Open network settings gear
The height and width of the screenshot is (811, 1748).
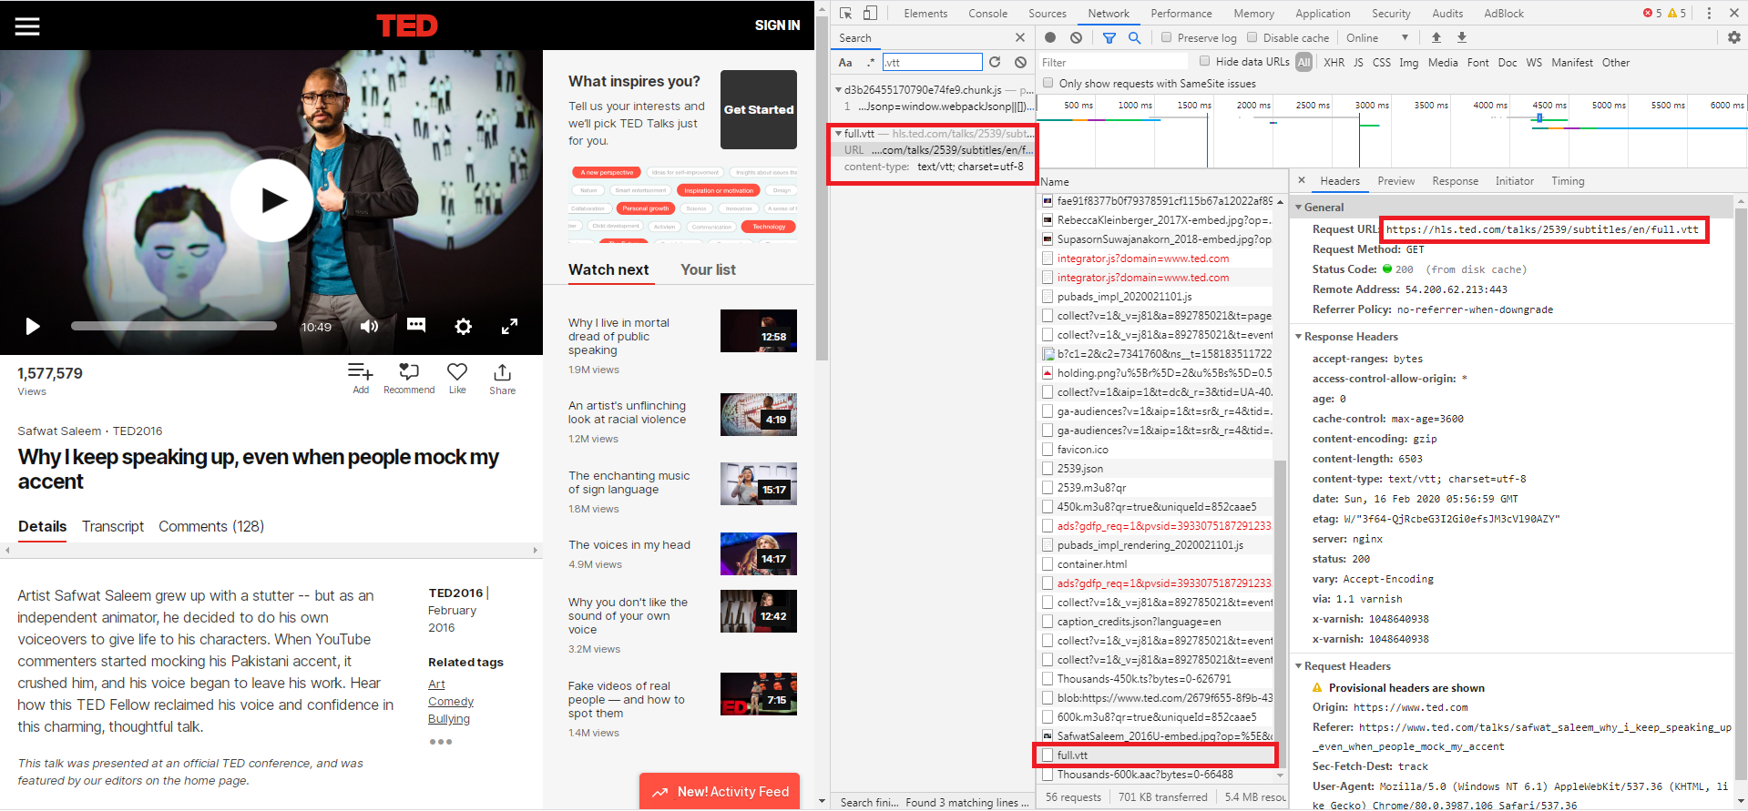click(1733, 37)
